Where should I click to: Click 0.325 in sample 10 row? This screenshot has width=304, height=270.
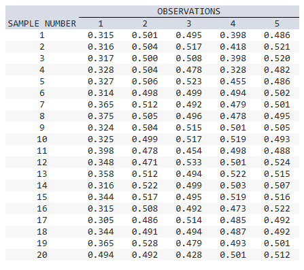(101, 139)
